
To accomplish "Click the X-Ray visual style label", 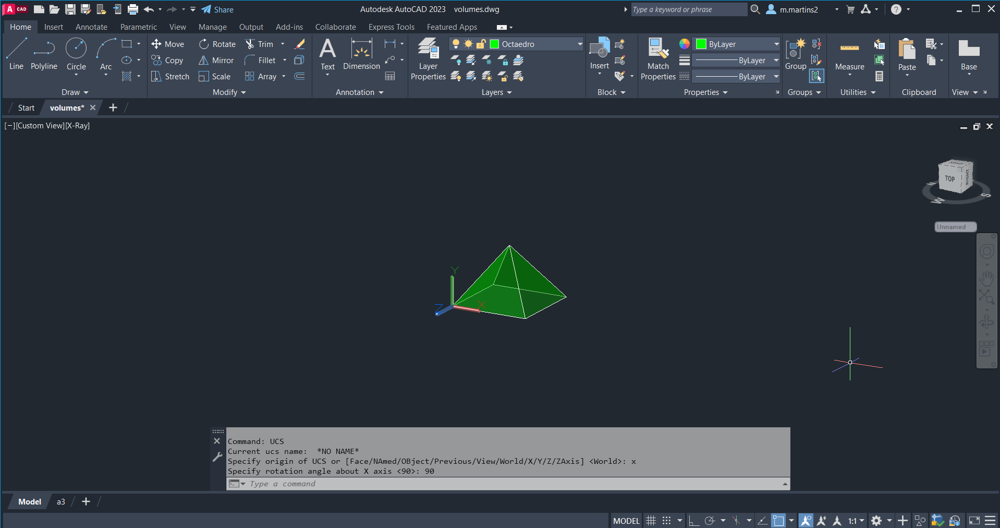I will point(78,126).
